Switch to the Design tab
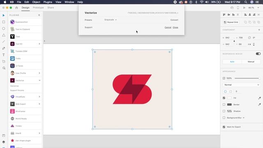This screenshot has width=263, height=148. [x=25, y=8]
